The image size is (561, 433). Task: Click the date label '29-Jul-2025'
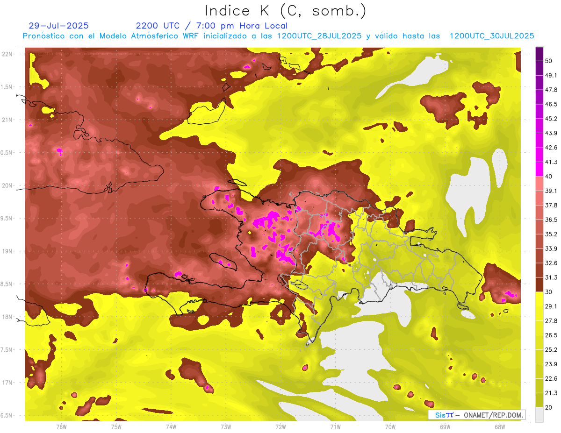pyautogui.click(x=58, y=26)
